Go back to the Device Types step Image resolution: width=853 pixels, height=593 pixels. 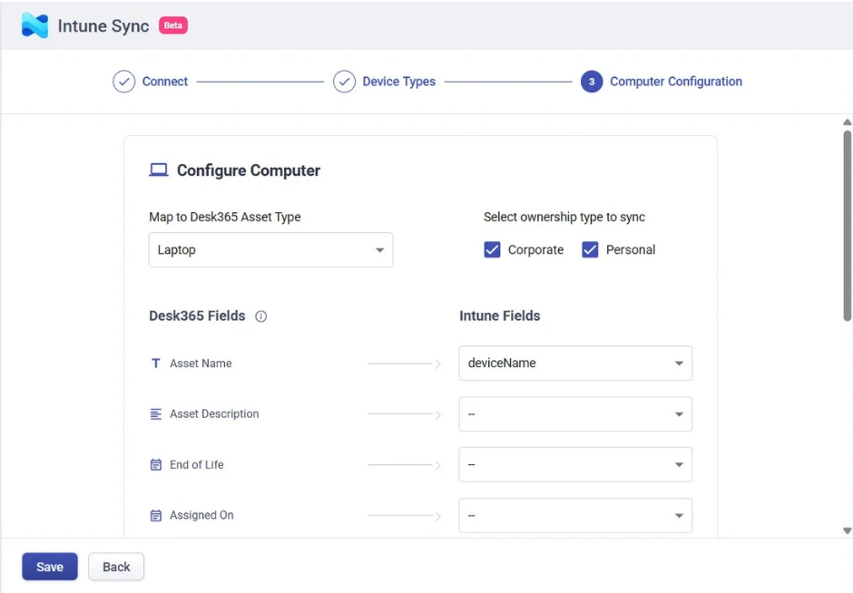(x=398, y=82)
